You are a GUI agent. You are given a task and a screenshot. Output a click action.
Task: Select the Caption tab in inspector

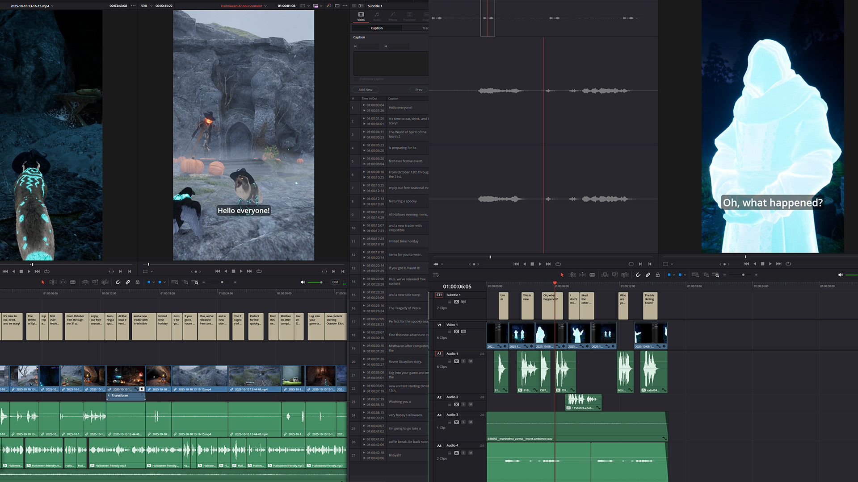point(377,28)
